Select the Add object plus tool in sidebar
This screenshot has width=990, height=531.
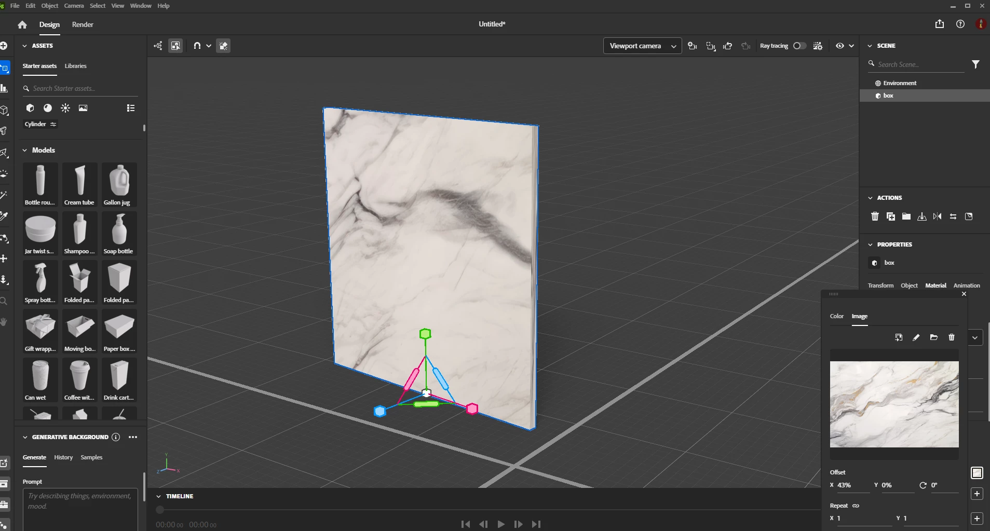pyautogui.click(x=4, y=46)
